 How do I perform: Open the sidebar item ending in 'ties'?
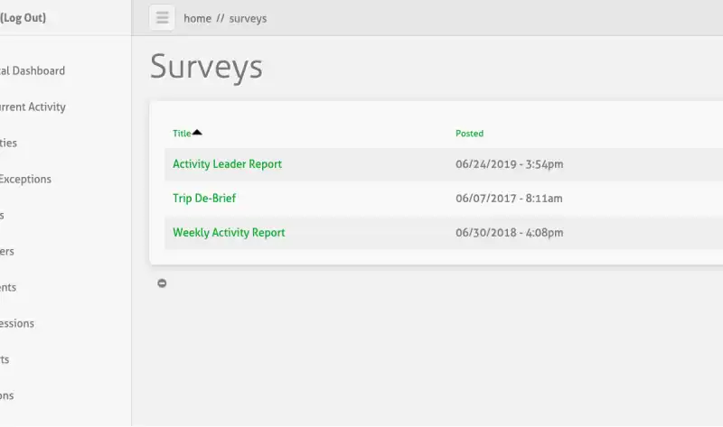pos(8,144)
